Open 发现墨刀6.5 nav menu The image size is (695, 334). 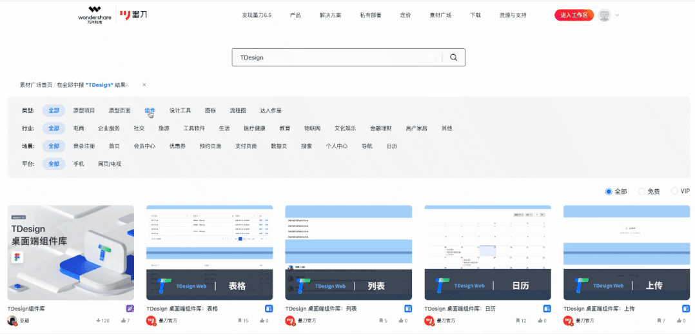pos(257,15)
